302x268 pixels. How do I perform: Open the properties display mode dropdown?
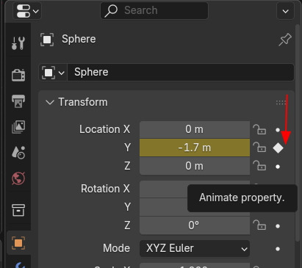click(x=27, y=11)
